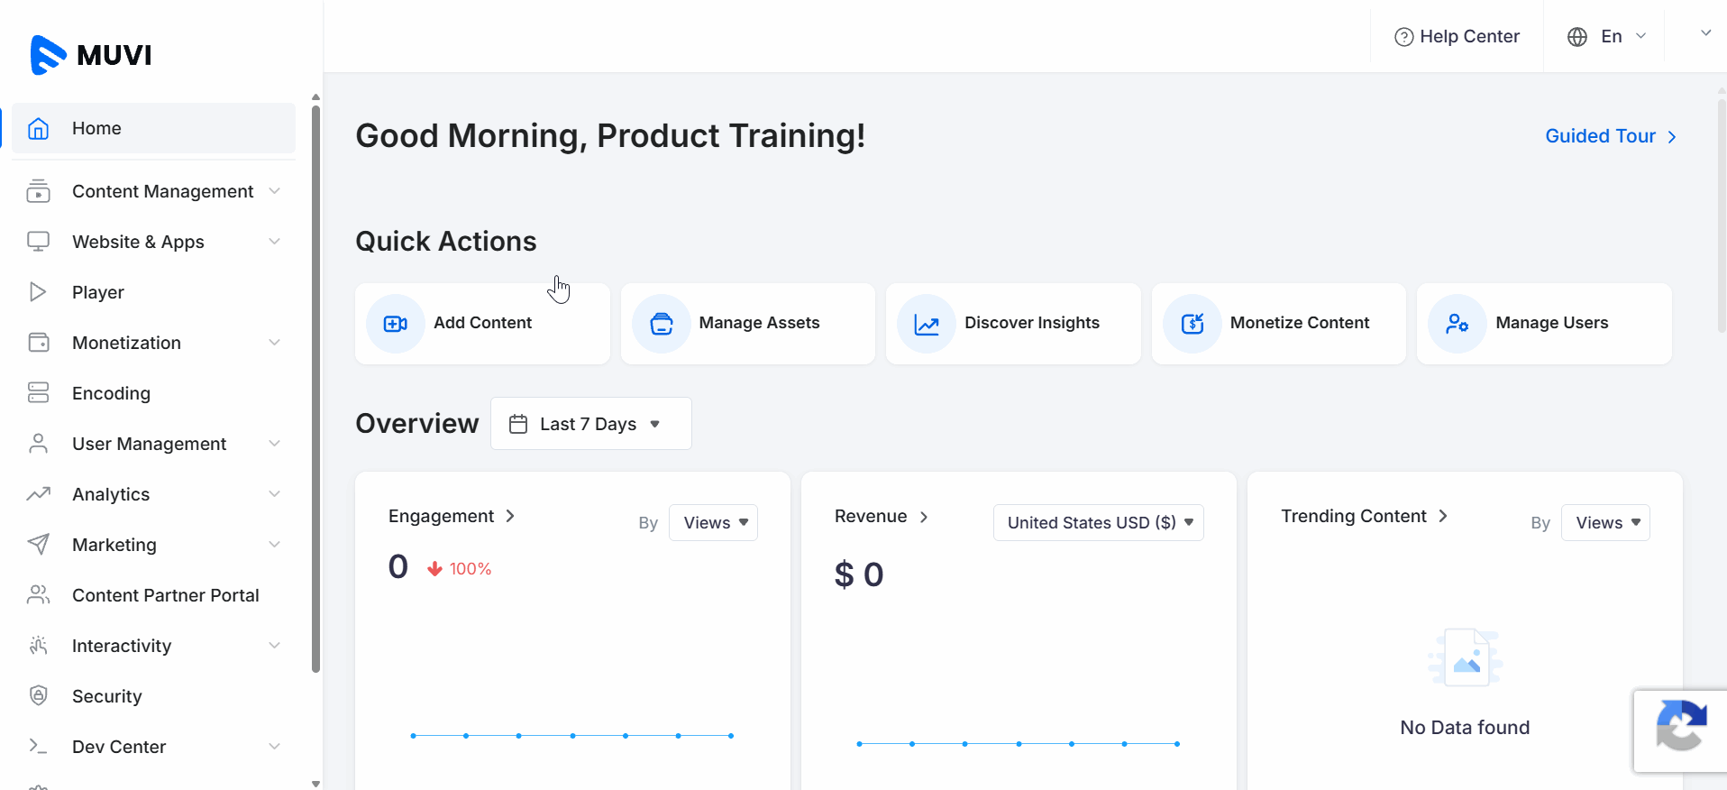The height and width of the screenshot is (790, 1727).
Task: Open Content Partner Portal in the sidebar
Action: pos(165,595)
